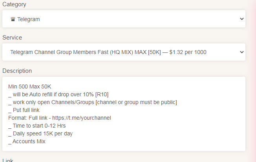Click the 'Put full link' line
The height and width of the screenshot is (162, 256).
pos(24,110)
